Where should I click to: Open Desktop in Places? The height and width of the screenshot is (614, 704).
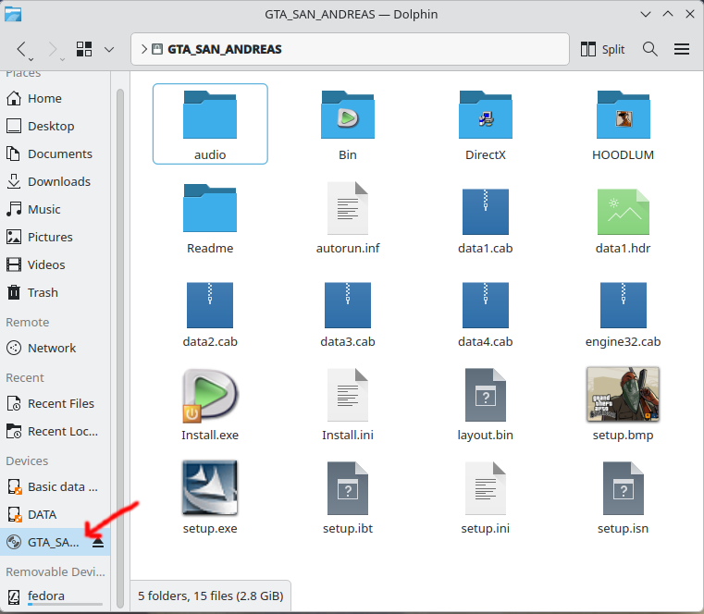(x=55, y=126)
